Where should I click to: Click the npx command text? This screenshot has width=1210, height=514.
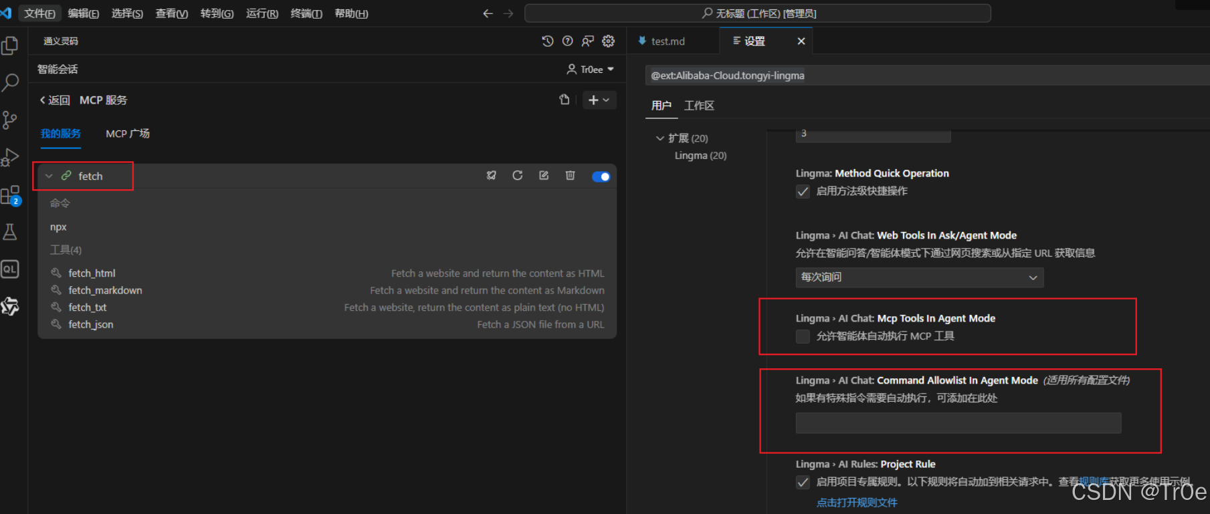tap(58, 227)
